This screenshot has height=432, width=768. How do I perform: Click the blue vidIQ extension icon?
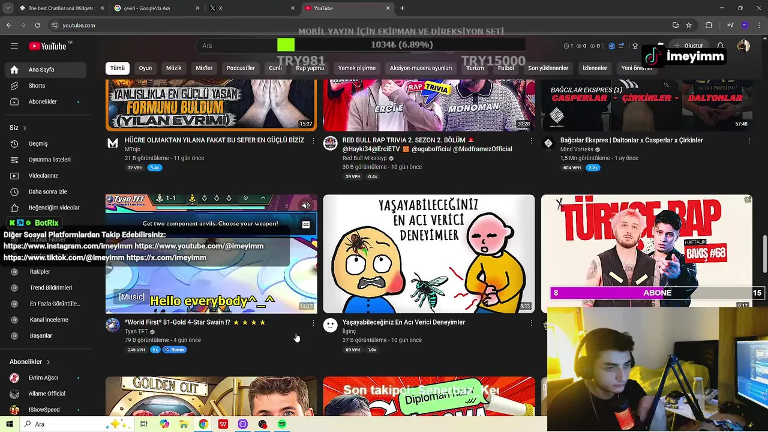pyautogui.click(x=612, y=46)
